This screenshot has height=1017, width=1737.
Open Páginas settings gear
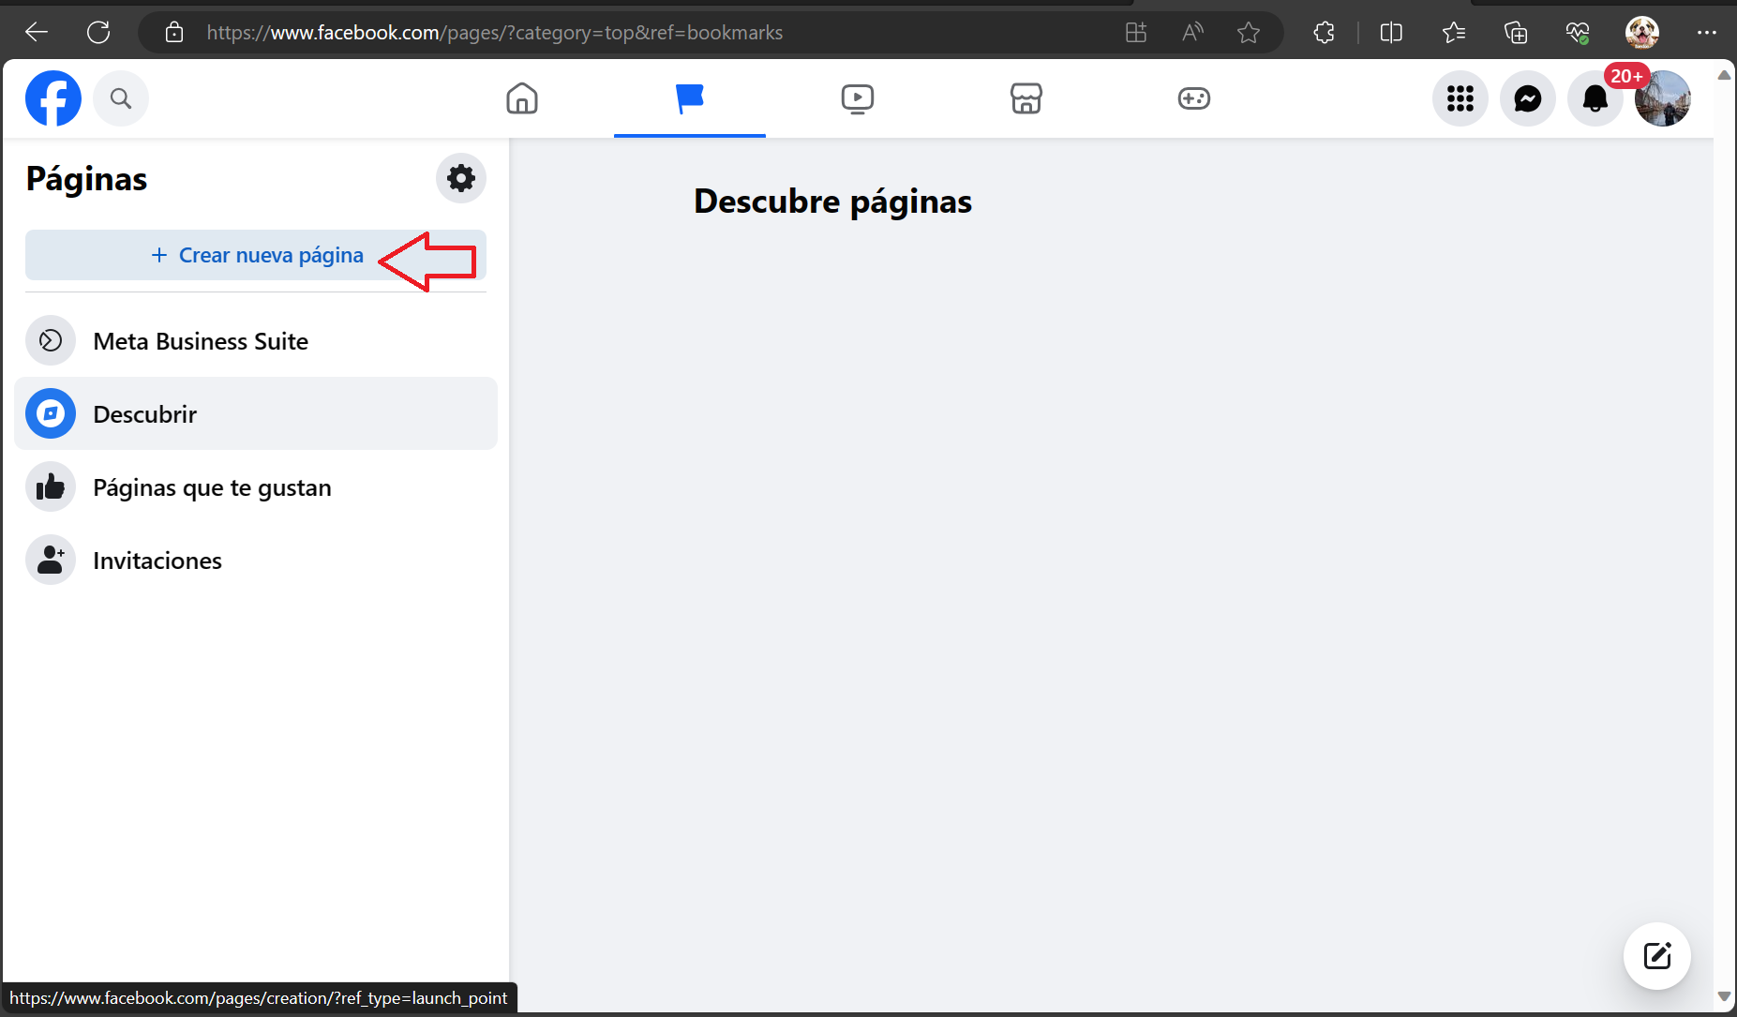(x=460, y=178)
